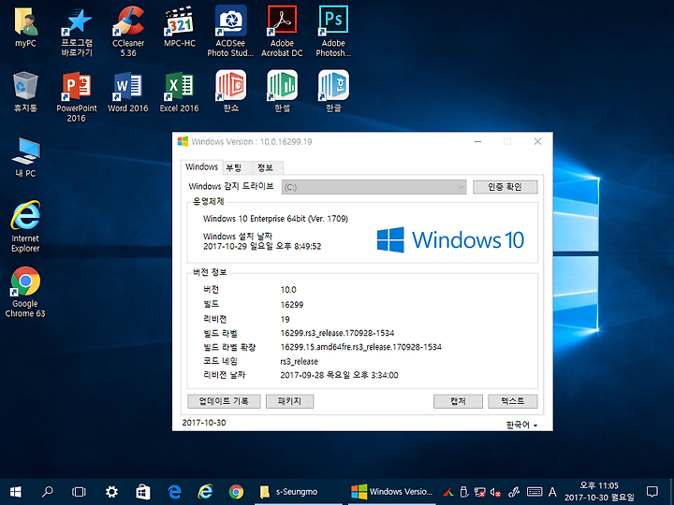Click the taskbar search magnifier
The image size is (674, 505).
coord(48,491)
